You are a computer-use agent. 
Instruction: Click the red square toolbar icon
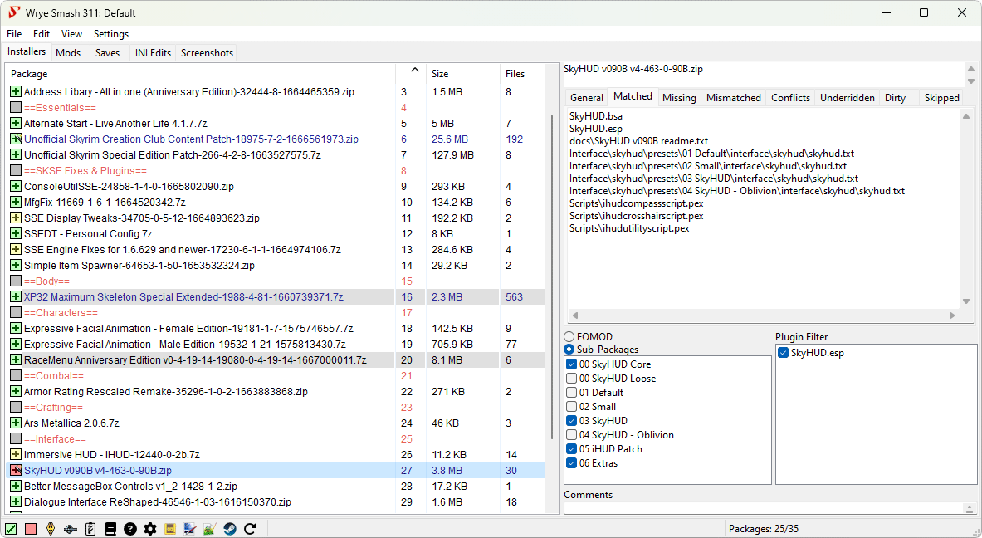[31, 529]
